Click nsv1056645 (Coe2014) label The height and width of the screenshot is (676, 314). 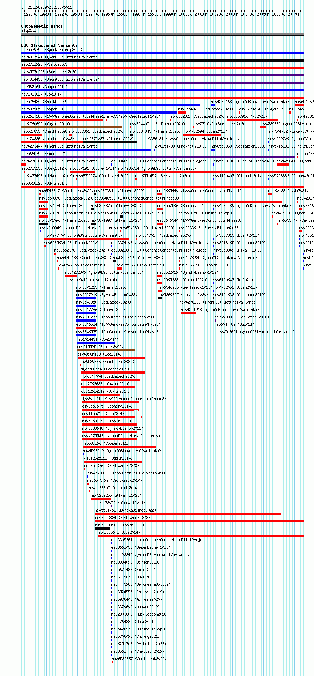click(x=119, y=532)
